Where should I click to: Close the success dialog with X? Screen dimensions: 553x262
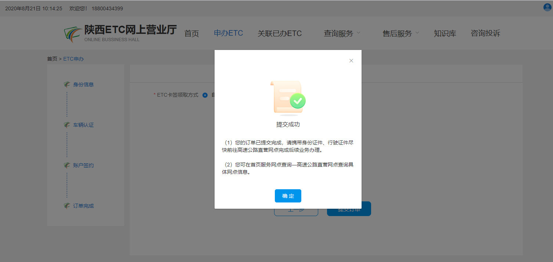coord(351,61)
